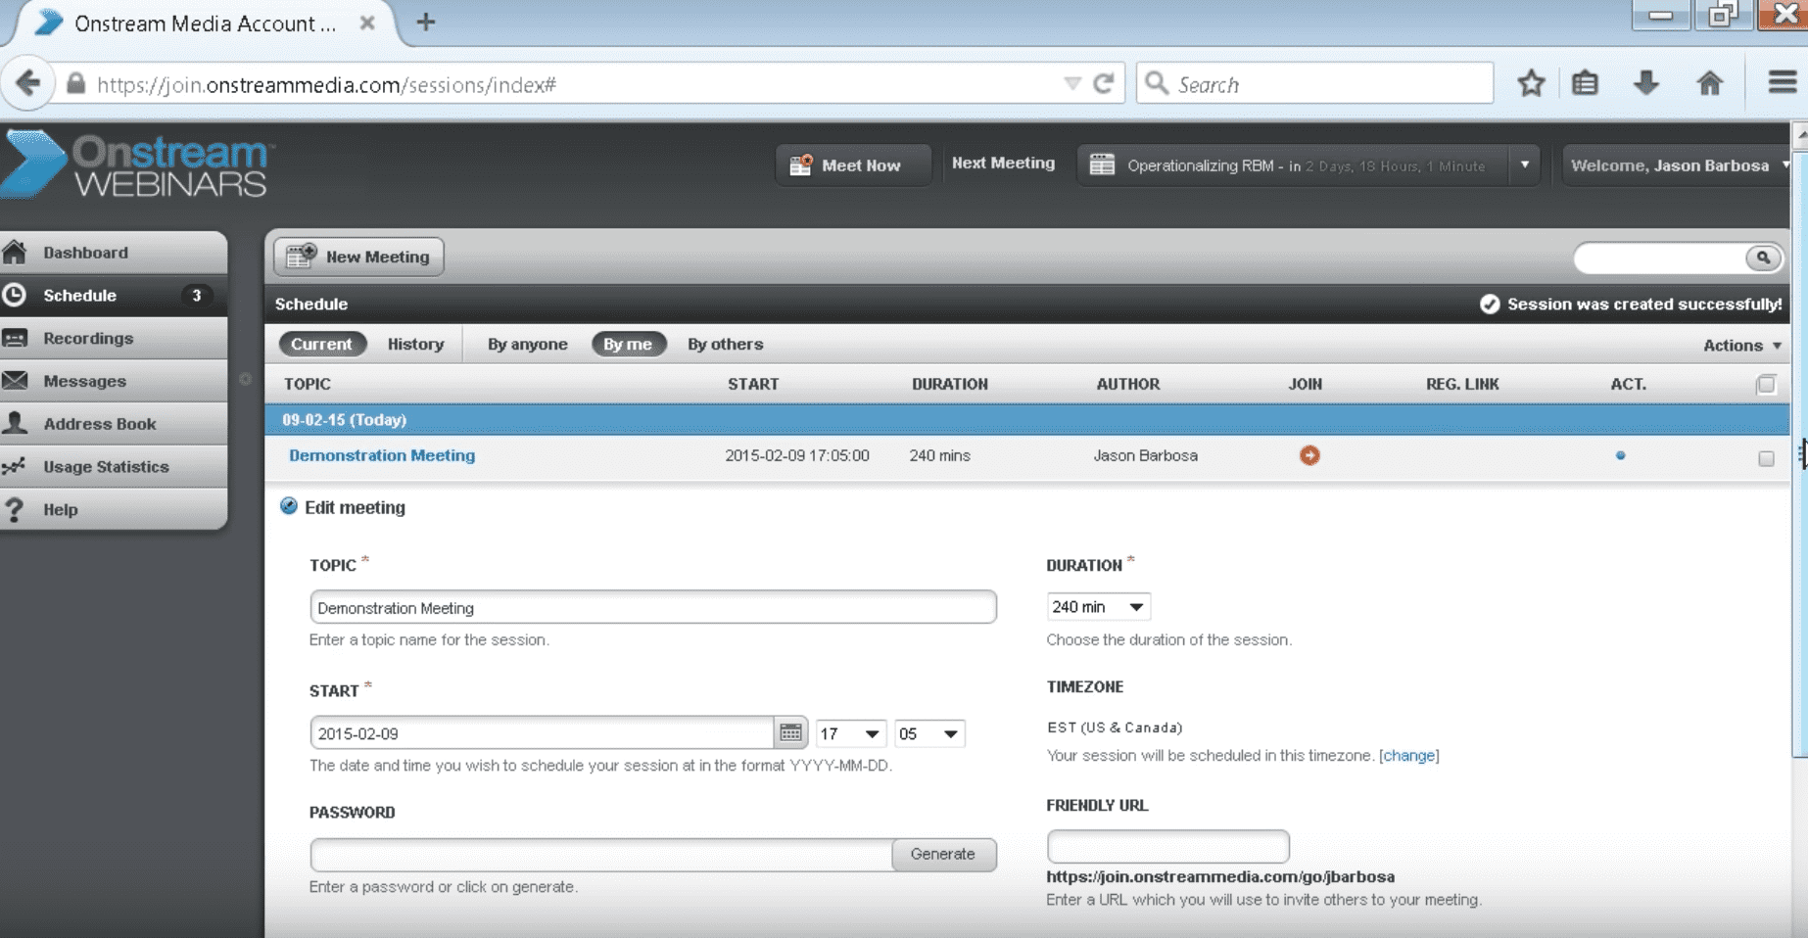
Task: Click the Generate password button
Action: click(942, 854)
